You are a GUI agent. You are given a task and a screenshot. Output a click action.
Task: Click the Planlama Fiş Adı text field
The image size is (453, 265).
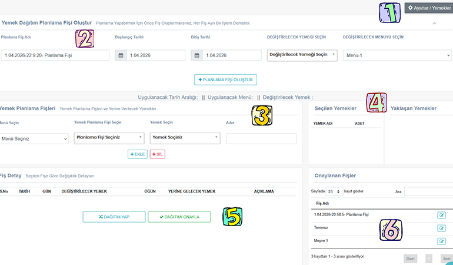coord(55,55)
